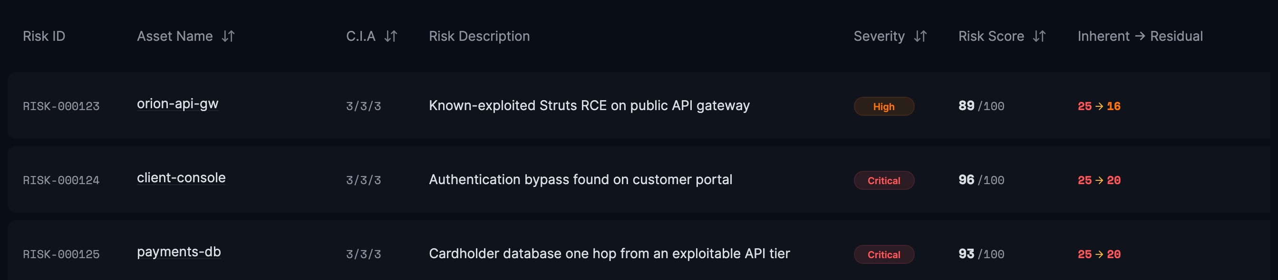Sort the table by Severity arrows icon

pos(920,36)
